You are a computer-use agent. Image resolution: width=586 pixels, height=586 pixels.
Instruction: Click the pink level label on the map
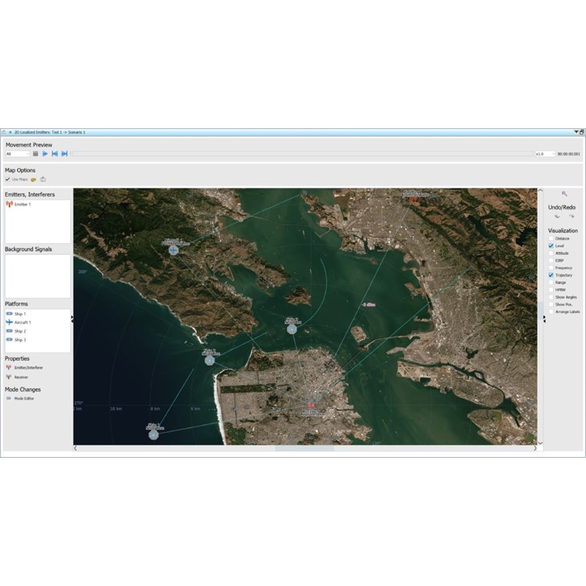coord(369,305)
